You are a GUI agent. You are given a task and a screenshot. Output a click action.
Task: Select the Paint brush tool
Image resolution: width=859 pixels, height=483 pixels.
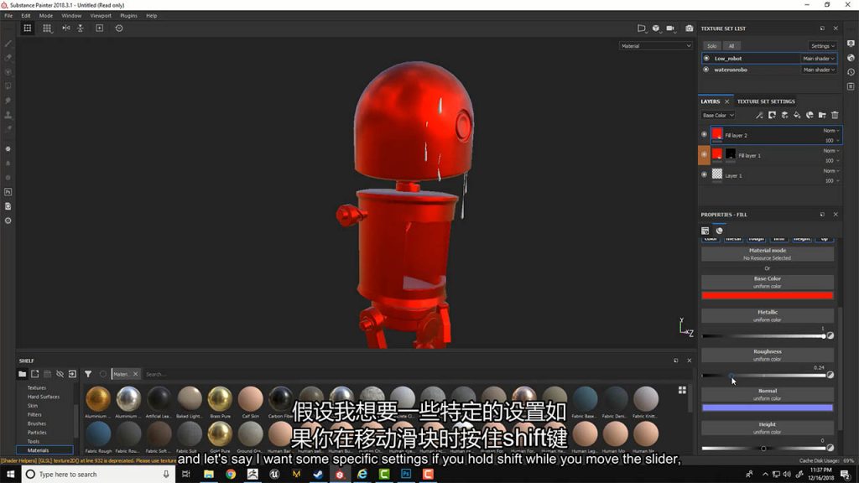click(8, 43)
